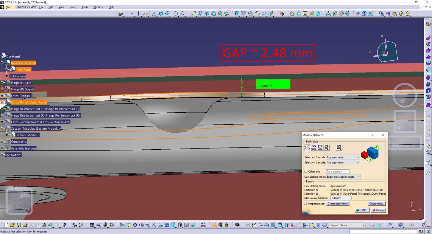Select the Pan view tool
The width and height of the screenshot is (432, 234).
coord(135,225)
